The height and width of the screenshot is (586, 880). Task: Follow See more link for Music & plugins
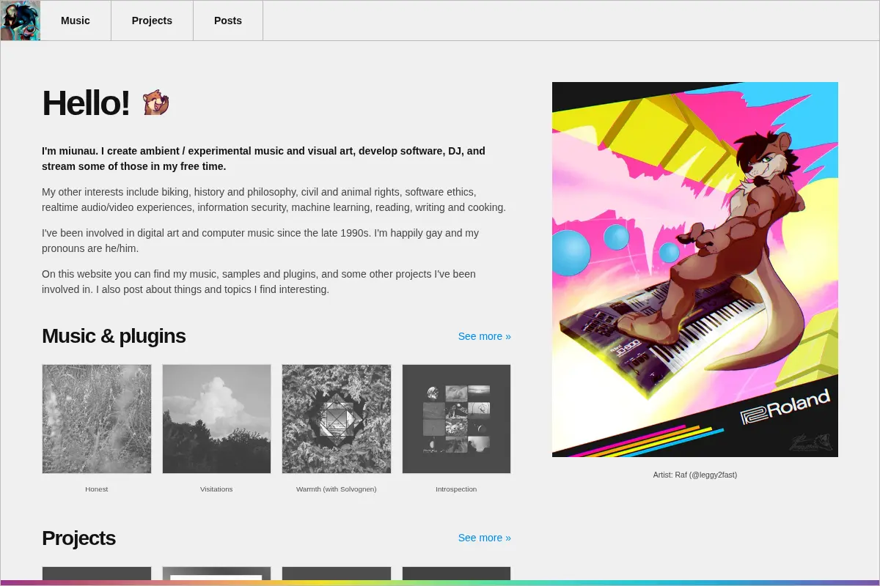485,336
